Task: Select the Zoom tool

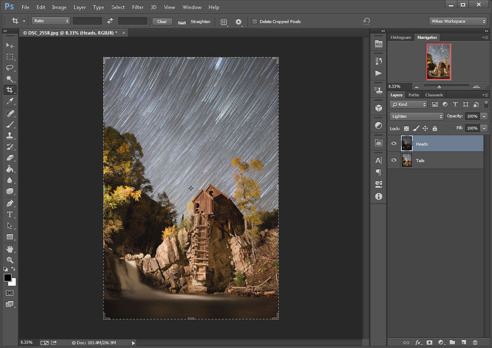Action: tap(10, 260)
